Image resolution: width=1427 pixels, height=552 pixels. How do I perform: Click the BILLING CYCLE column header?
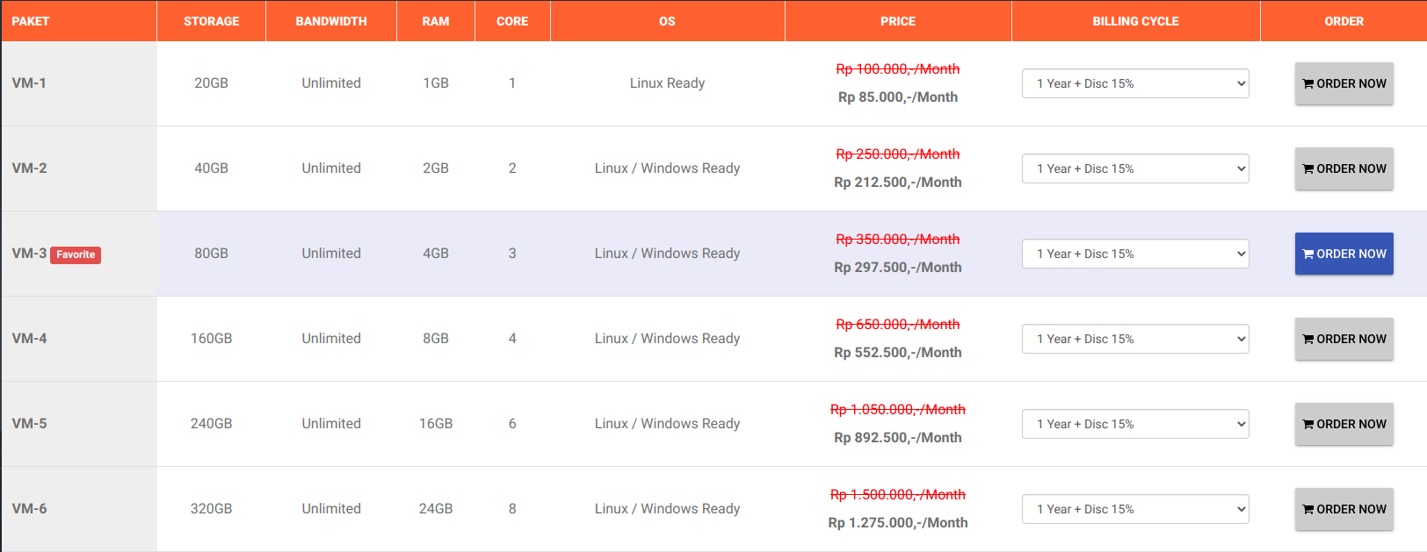click(x=1135, y=21)
